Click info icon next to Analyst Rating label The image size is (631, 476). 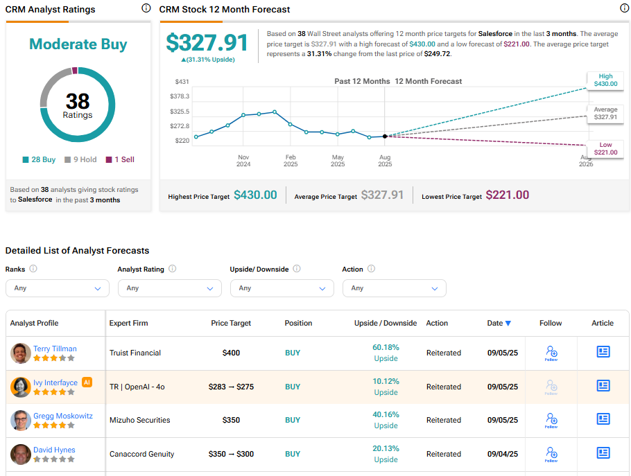pos(172,269)
